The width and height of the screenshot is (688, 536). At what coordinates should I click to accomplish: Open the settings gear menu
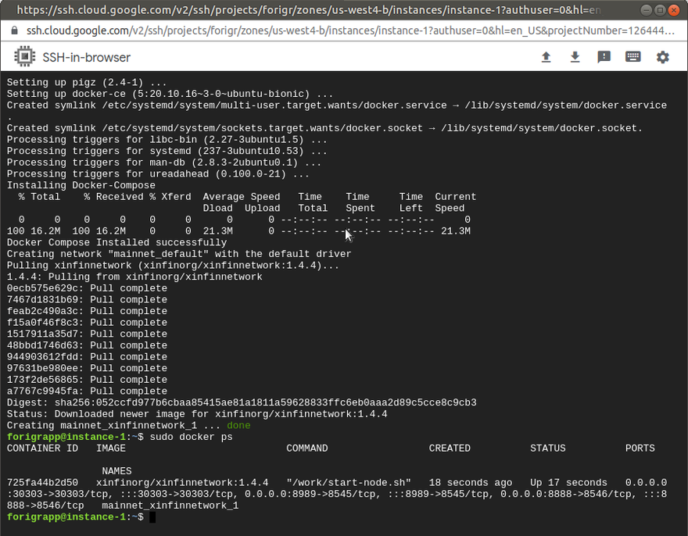pos(663,57)
